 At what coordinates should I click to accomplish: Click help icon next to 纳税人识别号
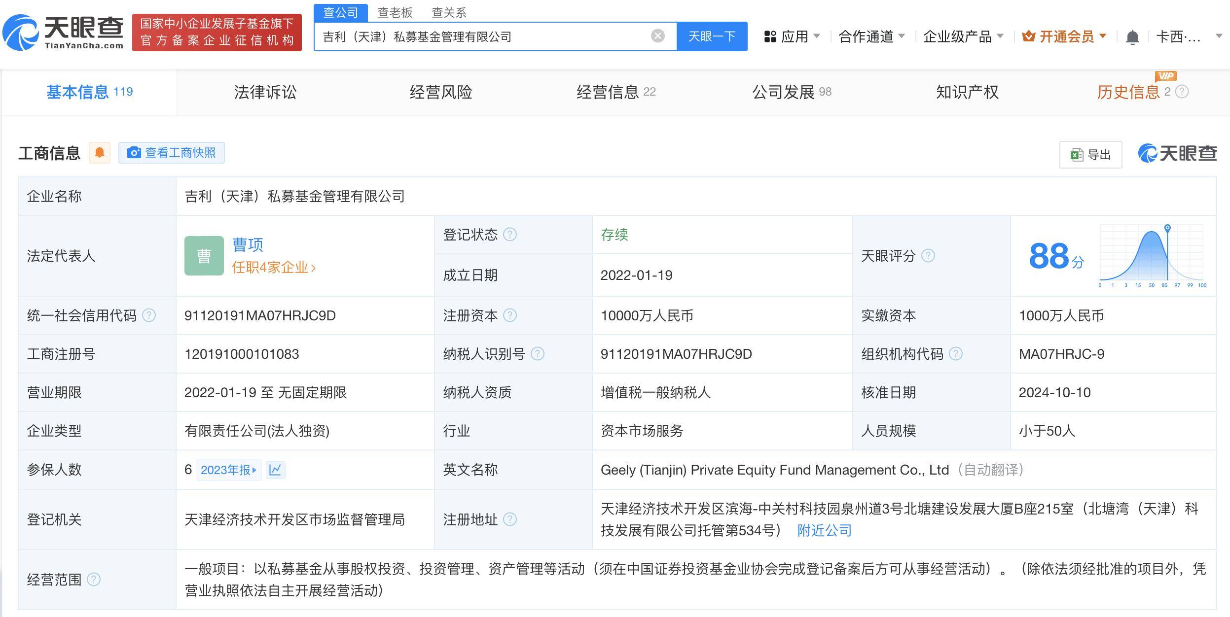[x=537, y=354]
